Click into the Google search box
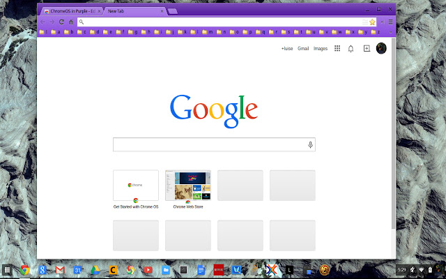Image resolution: width=446 pixels, height=279 pixels. (214, 144)
